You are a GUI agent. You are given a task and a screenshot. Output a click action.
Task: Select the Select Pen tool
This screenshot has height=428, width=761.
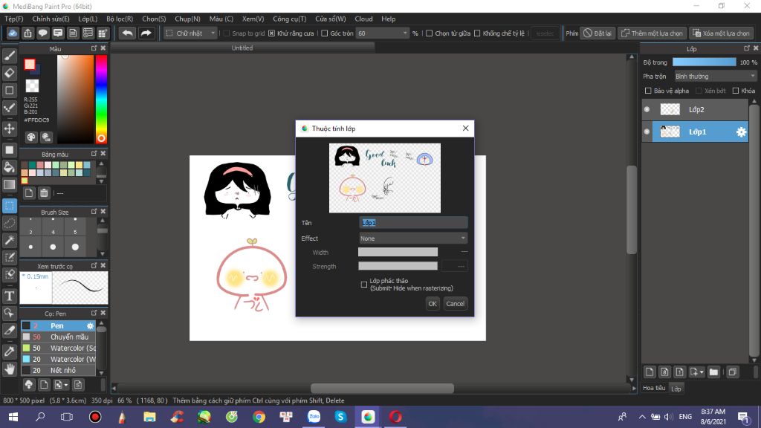pos(9,257)
